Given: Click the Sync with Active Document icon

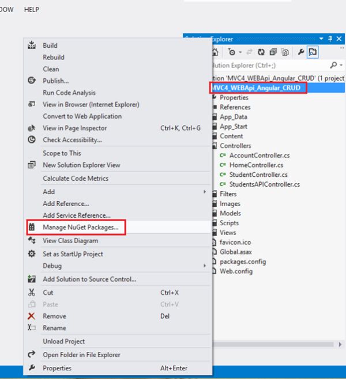Looking at the screenshot, I should 249,52.
